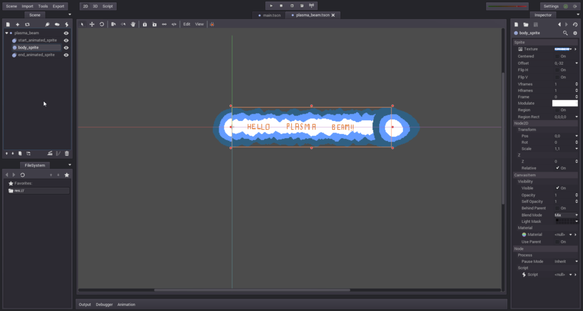
Task: Hide the end_animated_sprite node
Action: click(66, 55)
